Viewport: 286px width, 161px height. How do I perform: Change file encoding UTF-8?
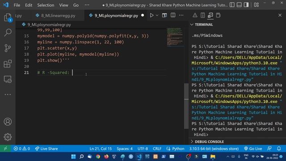click(x=143, y=148)
